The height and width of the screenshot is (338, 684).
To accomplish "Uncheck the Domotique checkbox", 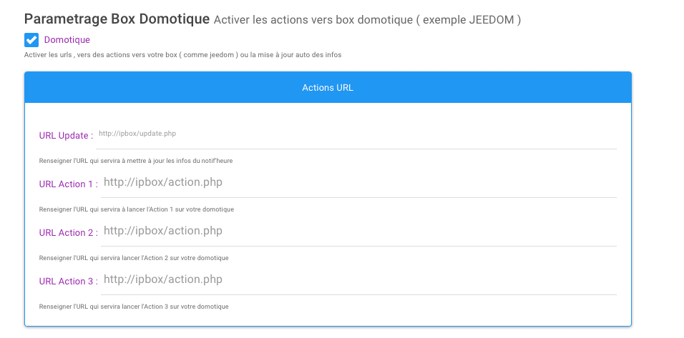I will point(31,40).
